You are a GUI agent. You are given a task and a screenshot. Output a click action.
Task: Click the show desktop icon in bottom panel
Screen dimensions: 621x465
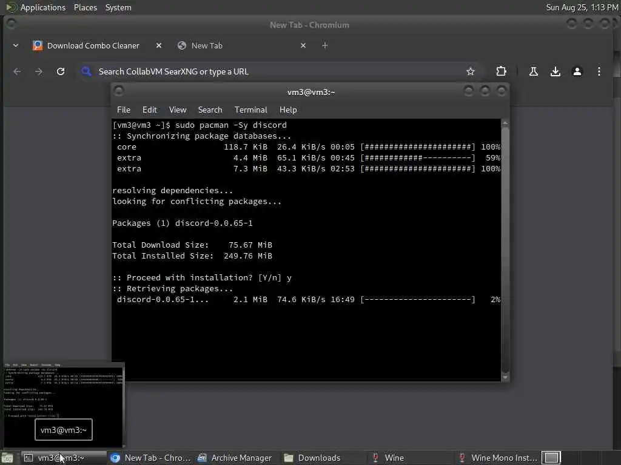point(7,458)
